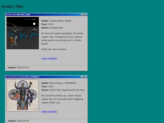Click the text 'Gotta say, the art sucks.'
Screen dimensions: 164x123
click(x=54, y=49)
